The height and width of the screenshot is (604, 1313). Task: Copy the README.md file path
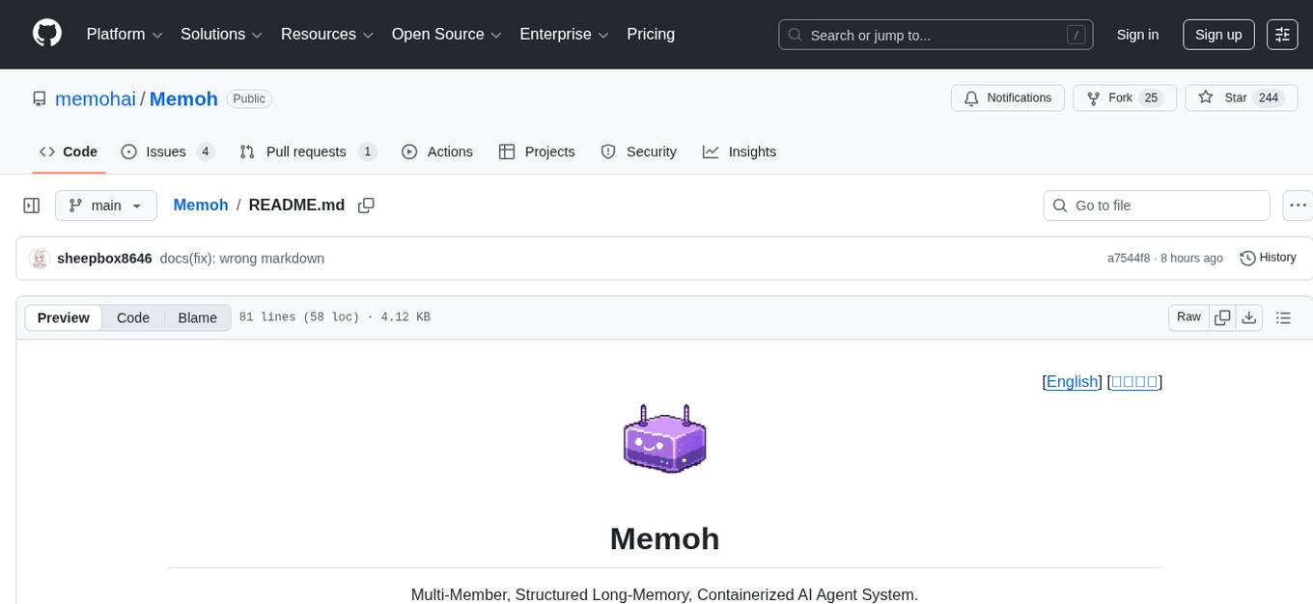click(x=366, y=205)
